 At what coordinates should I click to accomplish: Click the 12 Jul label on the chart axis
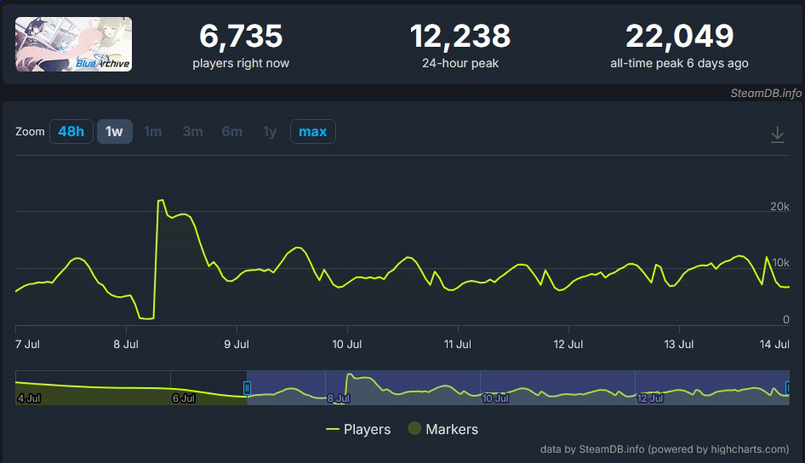[x=568, y=345]
